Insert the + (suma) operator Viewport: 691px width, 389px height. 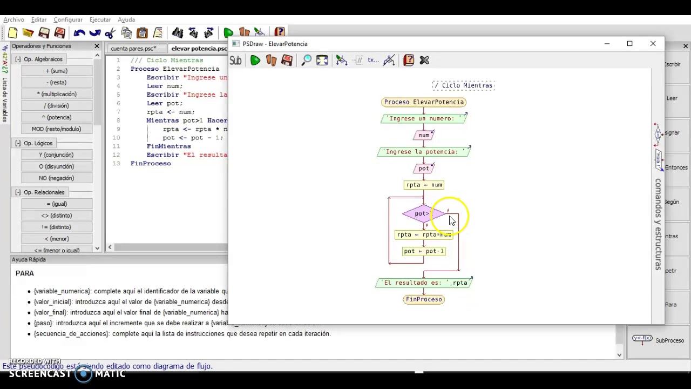click(57, 71)
